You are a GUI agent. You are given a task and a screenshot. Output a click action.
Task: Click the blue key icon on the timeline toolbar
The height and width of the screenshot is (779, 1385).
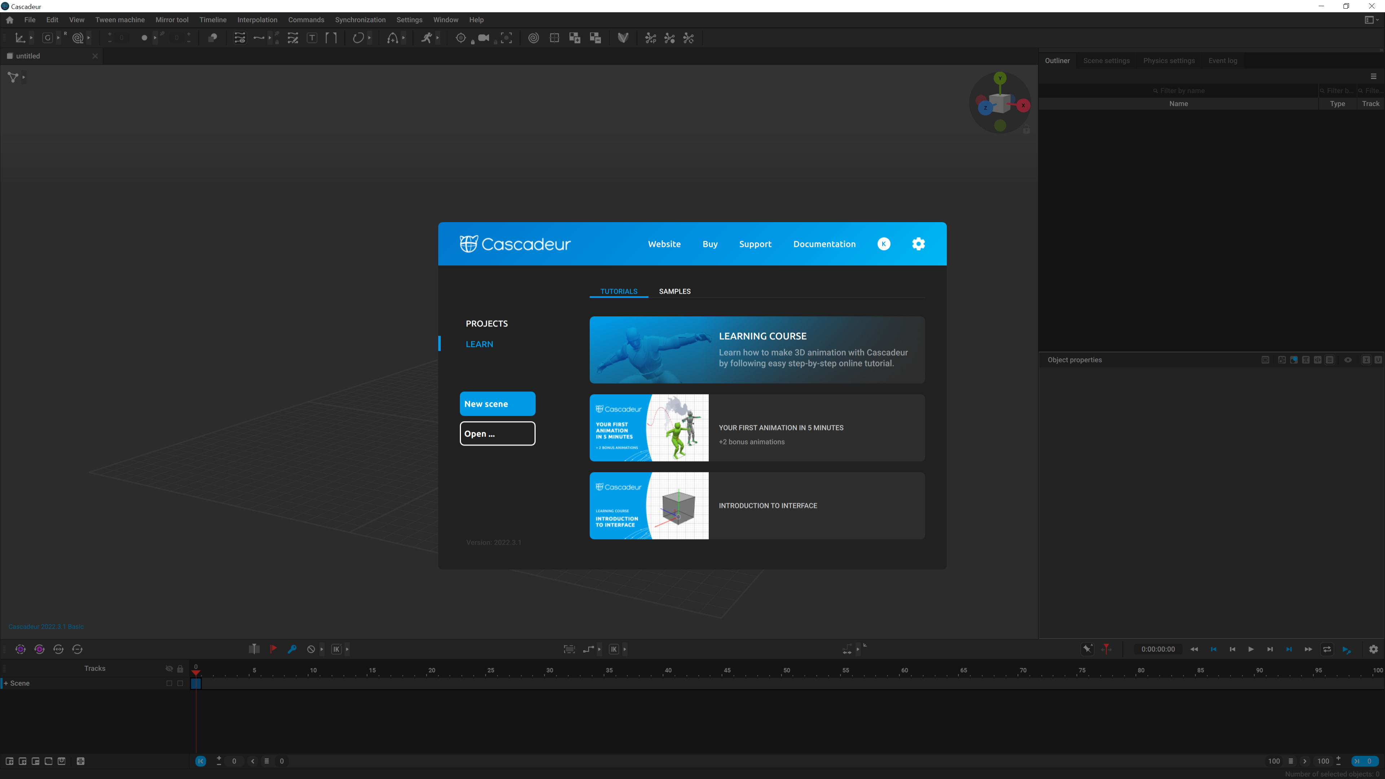[292, 649]
